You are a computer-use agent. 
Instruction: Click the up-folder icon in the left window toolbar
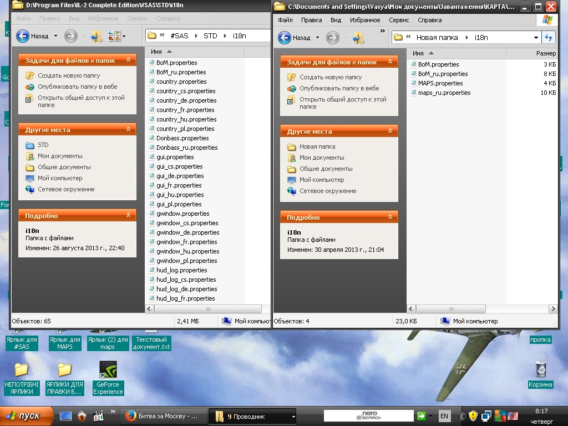click(97, 36)
